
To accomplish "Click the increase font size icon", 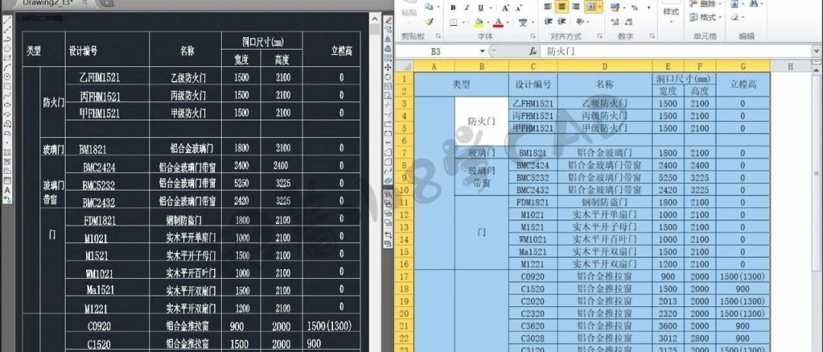I will (x=505, y=8).
